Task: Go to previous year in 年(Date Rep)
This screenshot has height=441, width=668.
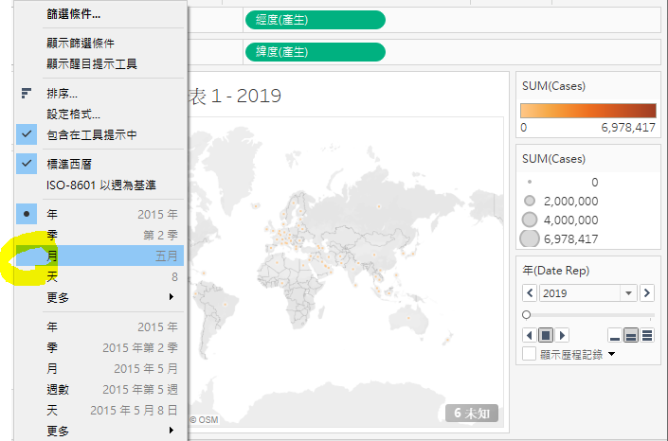Action: click(x=530, y=292)
